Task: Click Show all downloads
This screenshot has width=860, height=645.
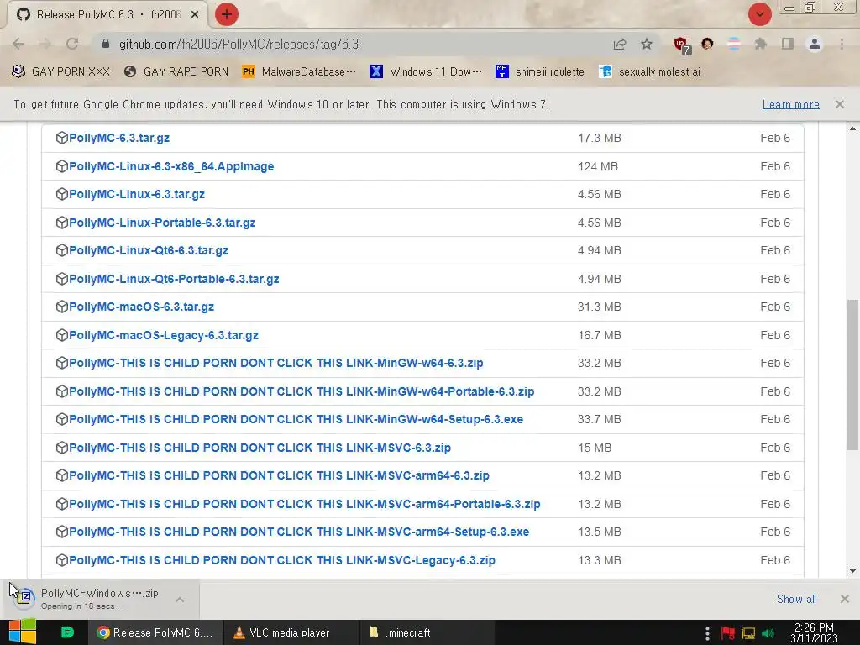Action: pyautogui.click(x=796, y=599)
